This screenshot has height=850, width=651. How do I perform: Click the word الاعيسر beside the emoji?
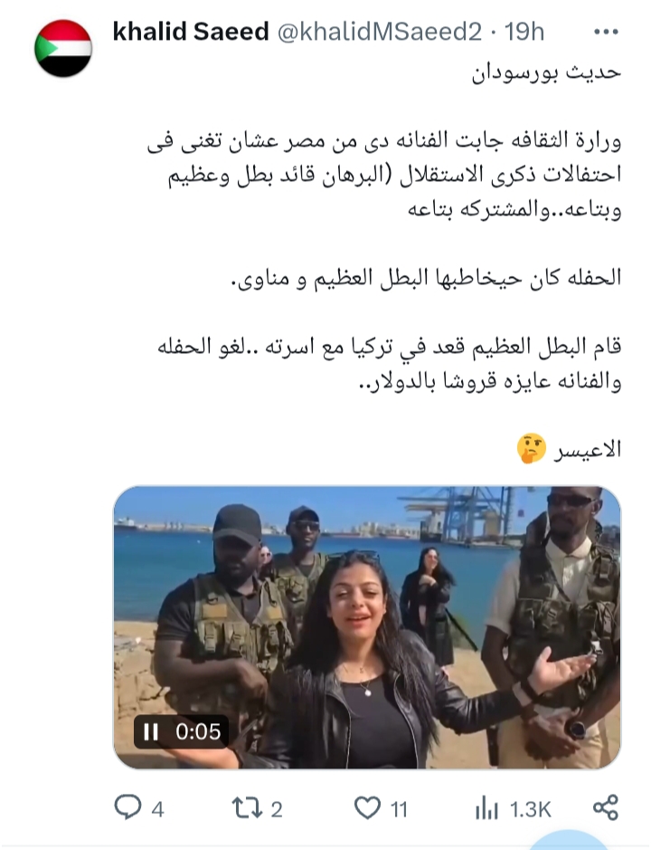tap(587, 450)
